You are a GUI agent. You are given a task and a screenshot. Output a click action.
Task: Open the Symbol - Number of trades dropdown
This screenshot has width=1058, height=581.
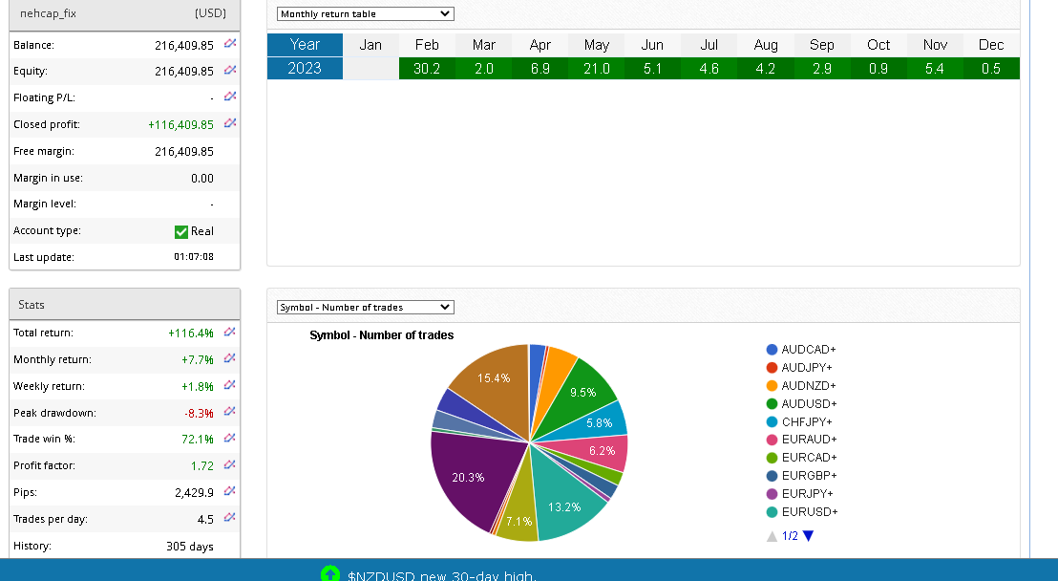(x=366, y=308)
